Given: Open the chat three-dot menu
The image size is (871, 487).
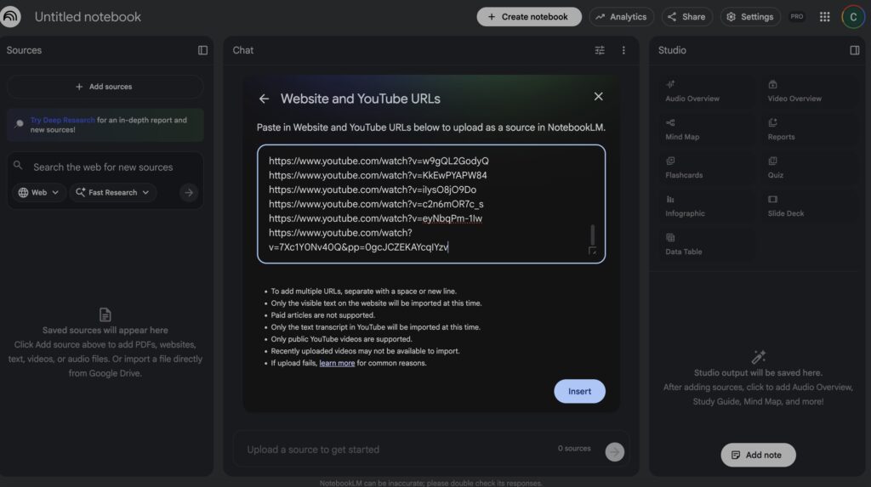Looking at the screenshot, I should point(623,50).
